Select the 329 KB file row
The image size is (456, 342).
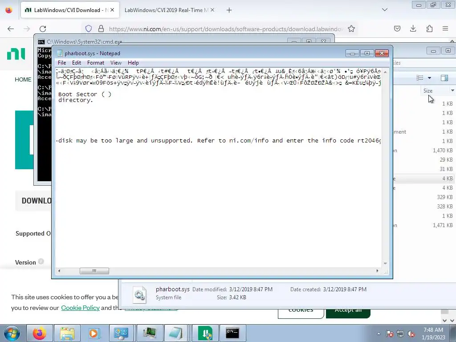pyautogui.click(x=424, y=197)
